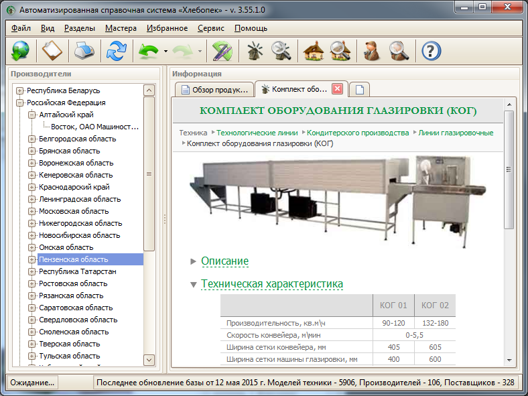This screenshot has width=528, height=396.
Task: Click Скорость конвейера value 0-5,5
Action: coord(414,336)
